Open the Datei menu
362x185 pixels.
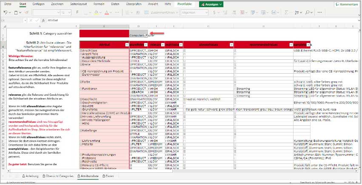pos(8,4)
